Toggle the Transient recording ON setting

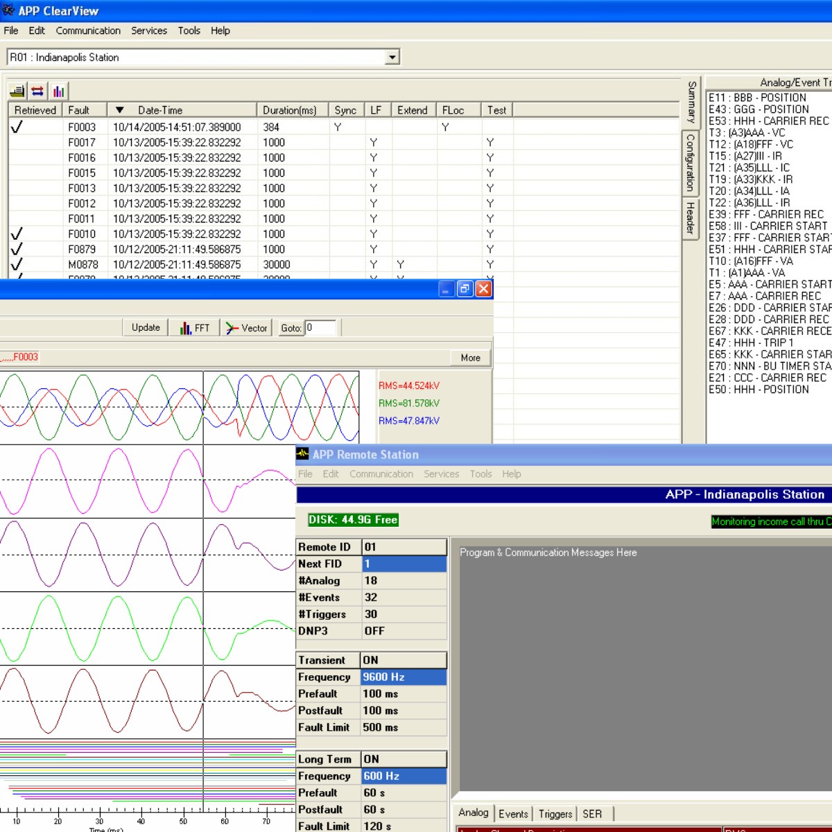click(x=404, y=659)
